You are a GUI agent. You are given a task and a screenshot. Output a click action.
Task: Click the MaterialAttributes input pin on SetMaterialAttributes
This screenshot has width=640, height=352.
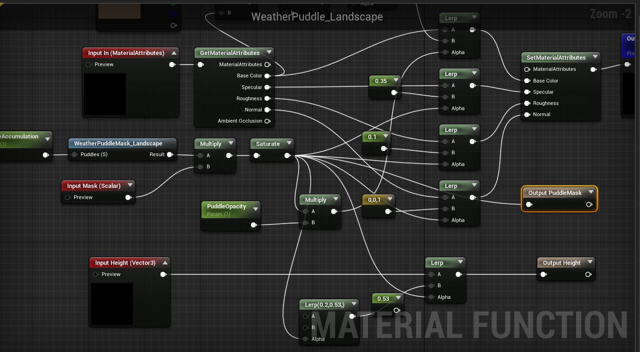(527, 69)
